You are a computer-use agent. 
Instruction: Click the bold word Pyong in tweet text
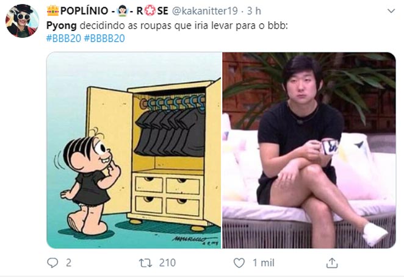click(61, 26)
